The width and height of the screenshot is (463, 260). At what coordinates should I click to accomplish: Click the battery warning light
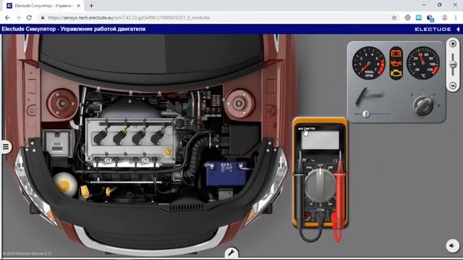(x=396, y=53)
